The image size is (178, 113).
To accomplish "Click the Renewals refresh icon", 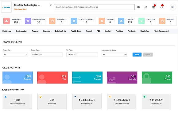I will tap(41, 97).
